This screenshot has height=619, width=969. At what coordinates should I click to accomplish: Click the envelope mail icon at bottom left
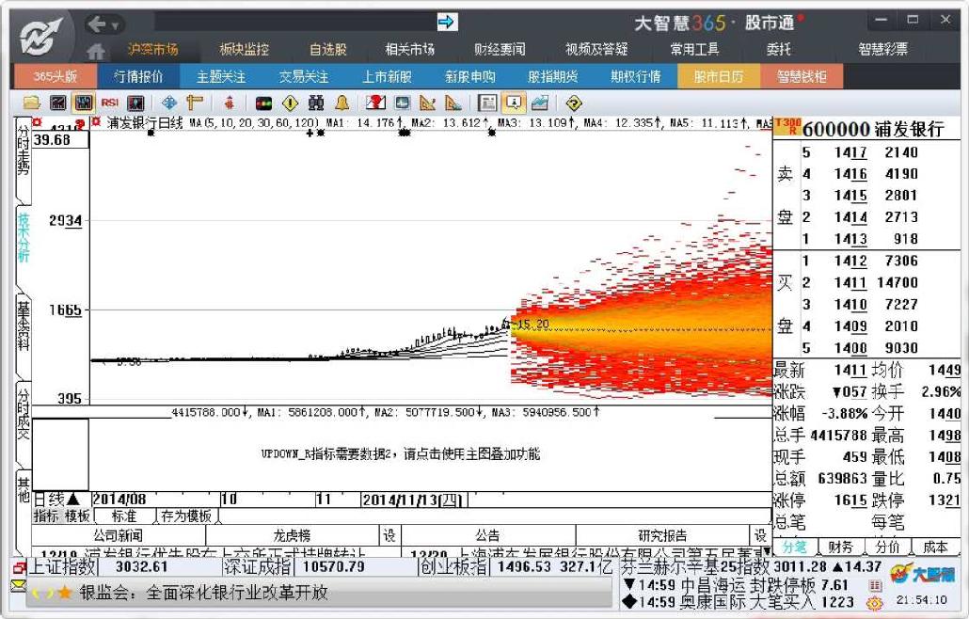click(19, 584)
